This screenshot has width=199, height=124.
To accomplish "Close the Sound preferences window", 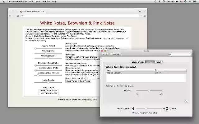I will [x=102, y=51].
